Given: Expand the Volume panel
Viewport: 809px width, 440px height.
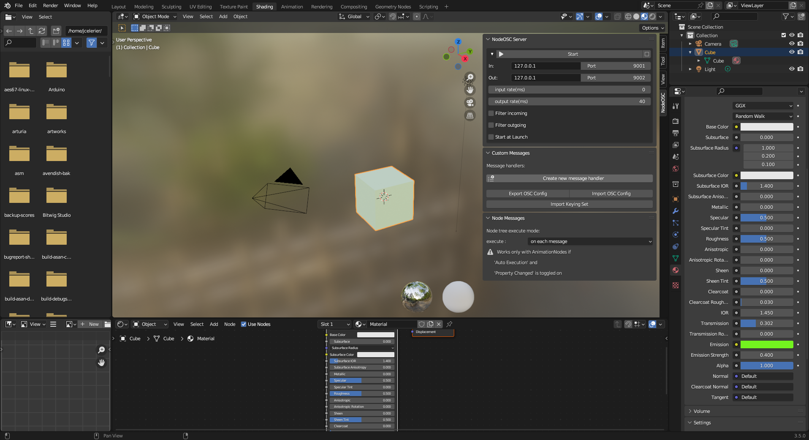Looking at the screenshot, I should click(690, 411).
